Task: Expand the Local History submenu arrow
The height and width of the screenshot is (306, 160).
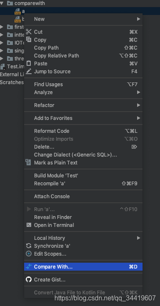Action: [x=138, y=238]
